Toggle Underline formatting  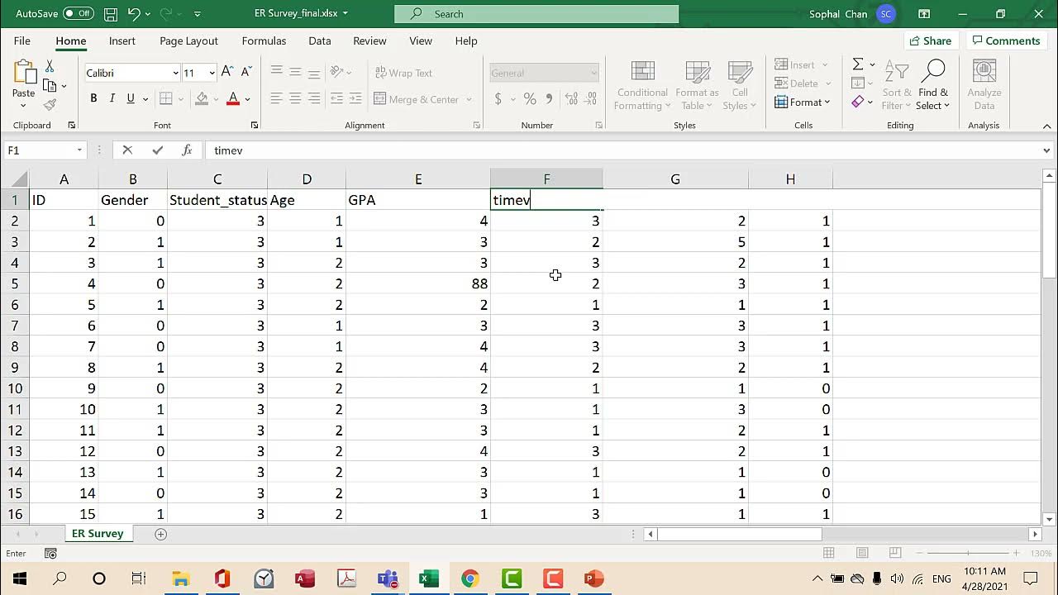pyautogui.click(x=131, y=99)
